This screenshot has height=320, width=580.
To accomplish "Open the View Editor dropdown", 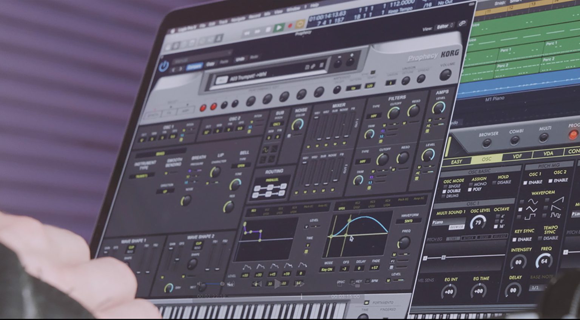I will coord(445,26).
